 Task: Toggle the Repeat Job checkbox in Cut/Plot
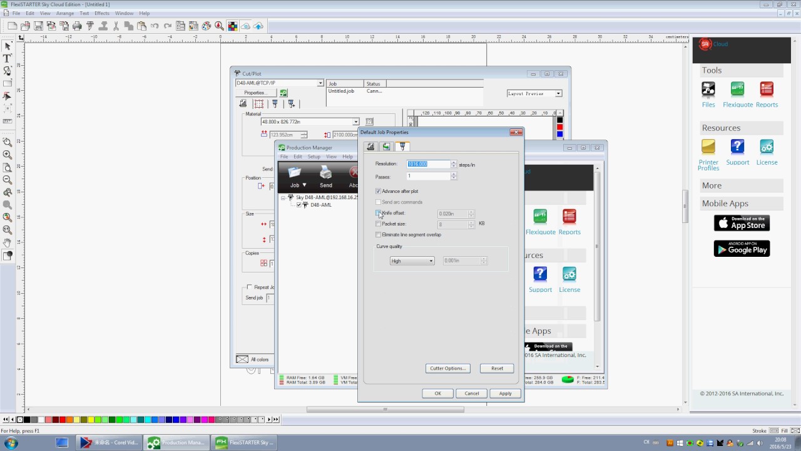[x=250, y=288]
